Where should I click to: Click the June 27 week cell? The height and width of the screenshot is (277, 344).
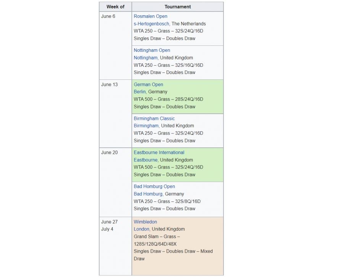coord(109,222)
